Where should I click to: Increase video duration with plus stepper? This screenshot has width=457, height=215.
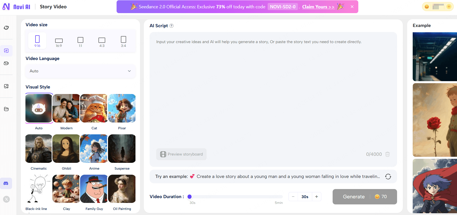pyautogui.click(x=317, y=197)
